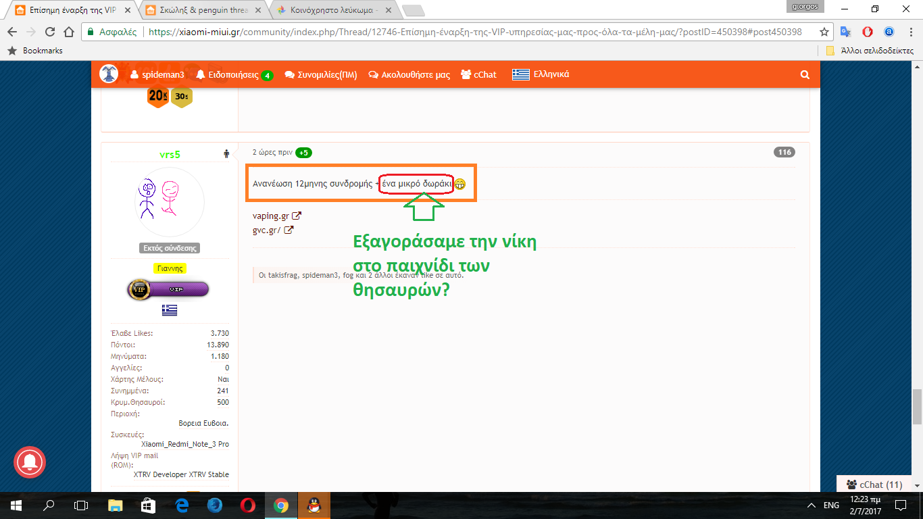This screenshot has height=519, width=923.
Task: Reload the current page
Action: (49, 32)
